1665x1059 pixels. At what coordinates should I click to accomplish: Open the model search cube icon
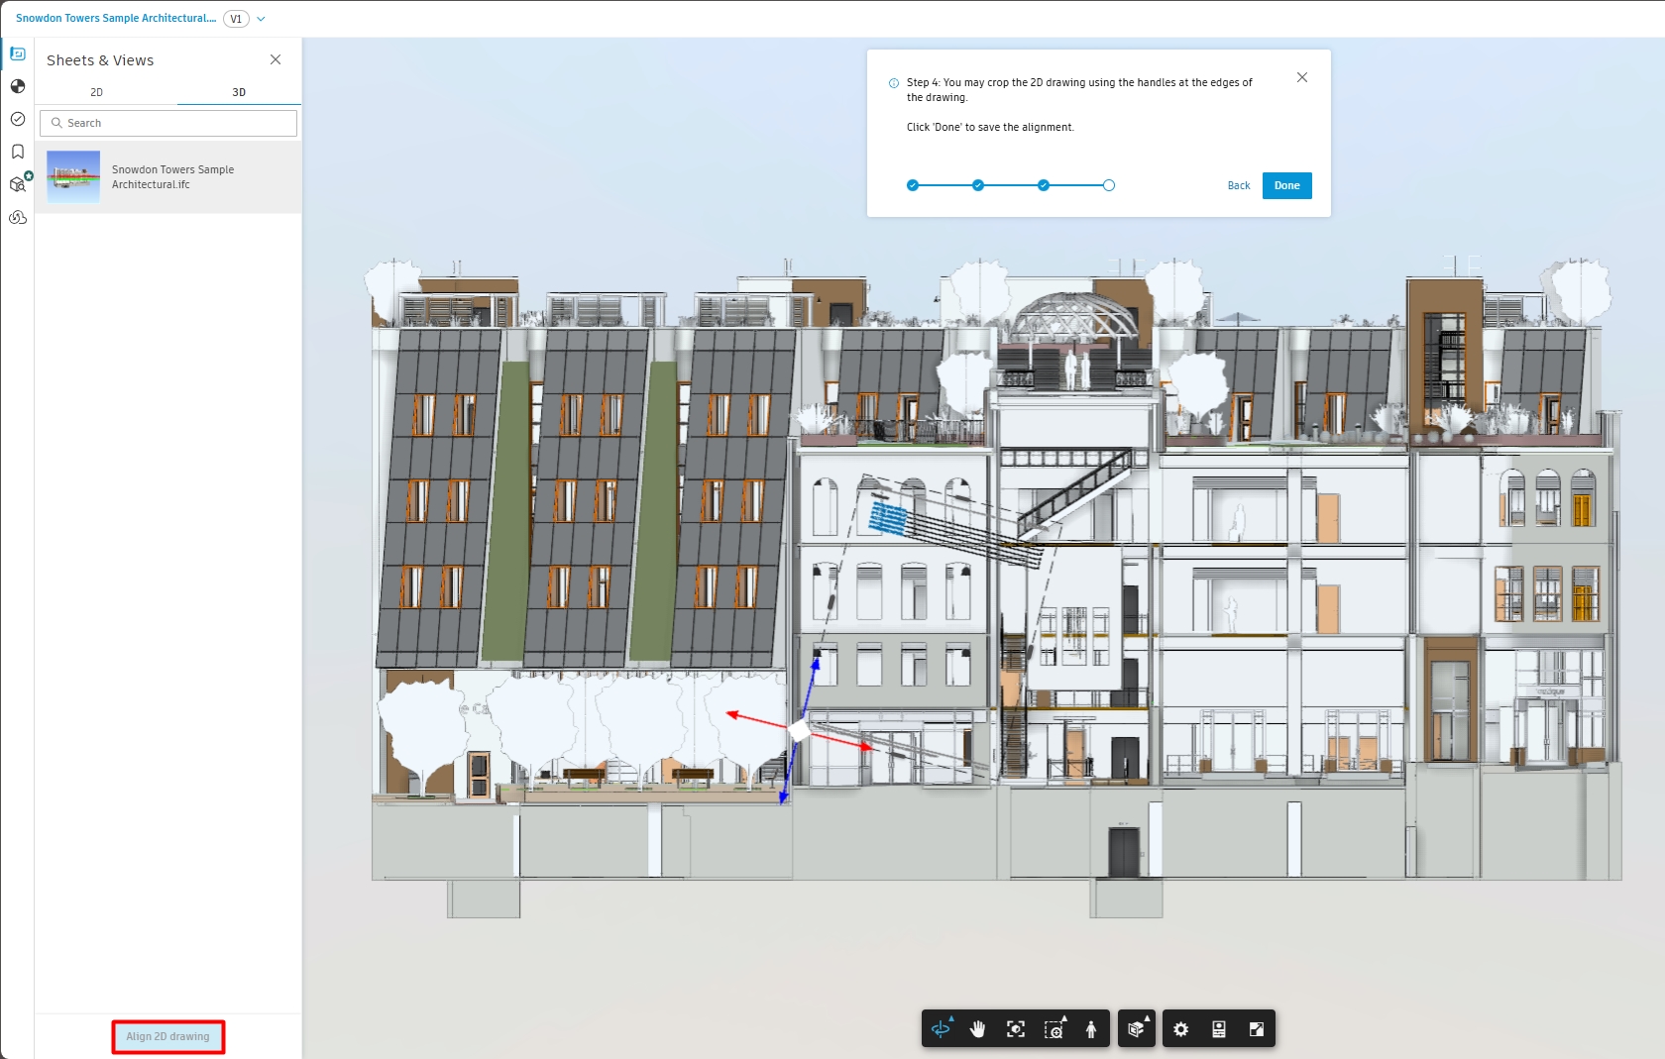pos(18,184)
